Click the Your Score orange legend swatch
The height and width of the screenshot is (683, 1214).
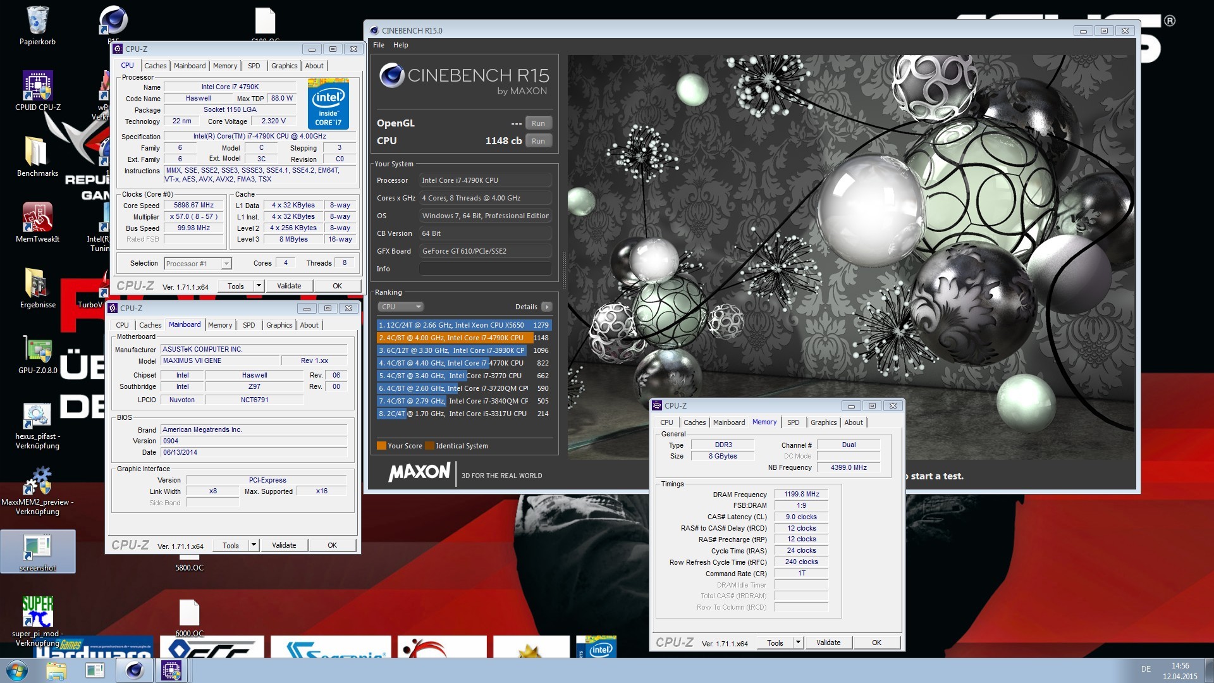[x=381, y=446]
